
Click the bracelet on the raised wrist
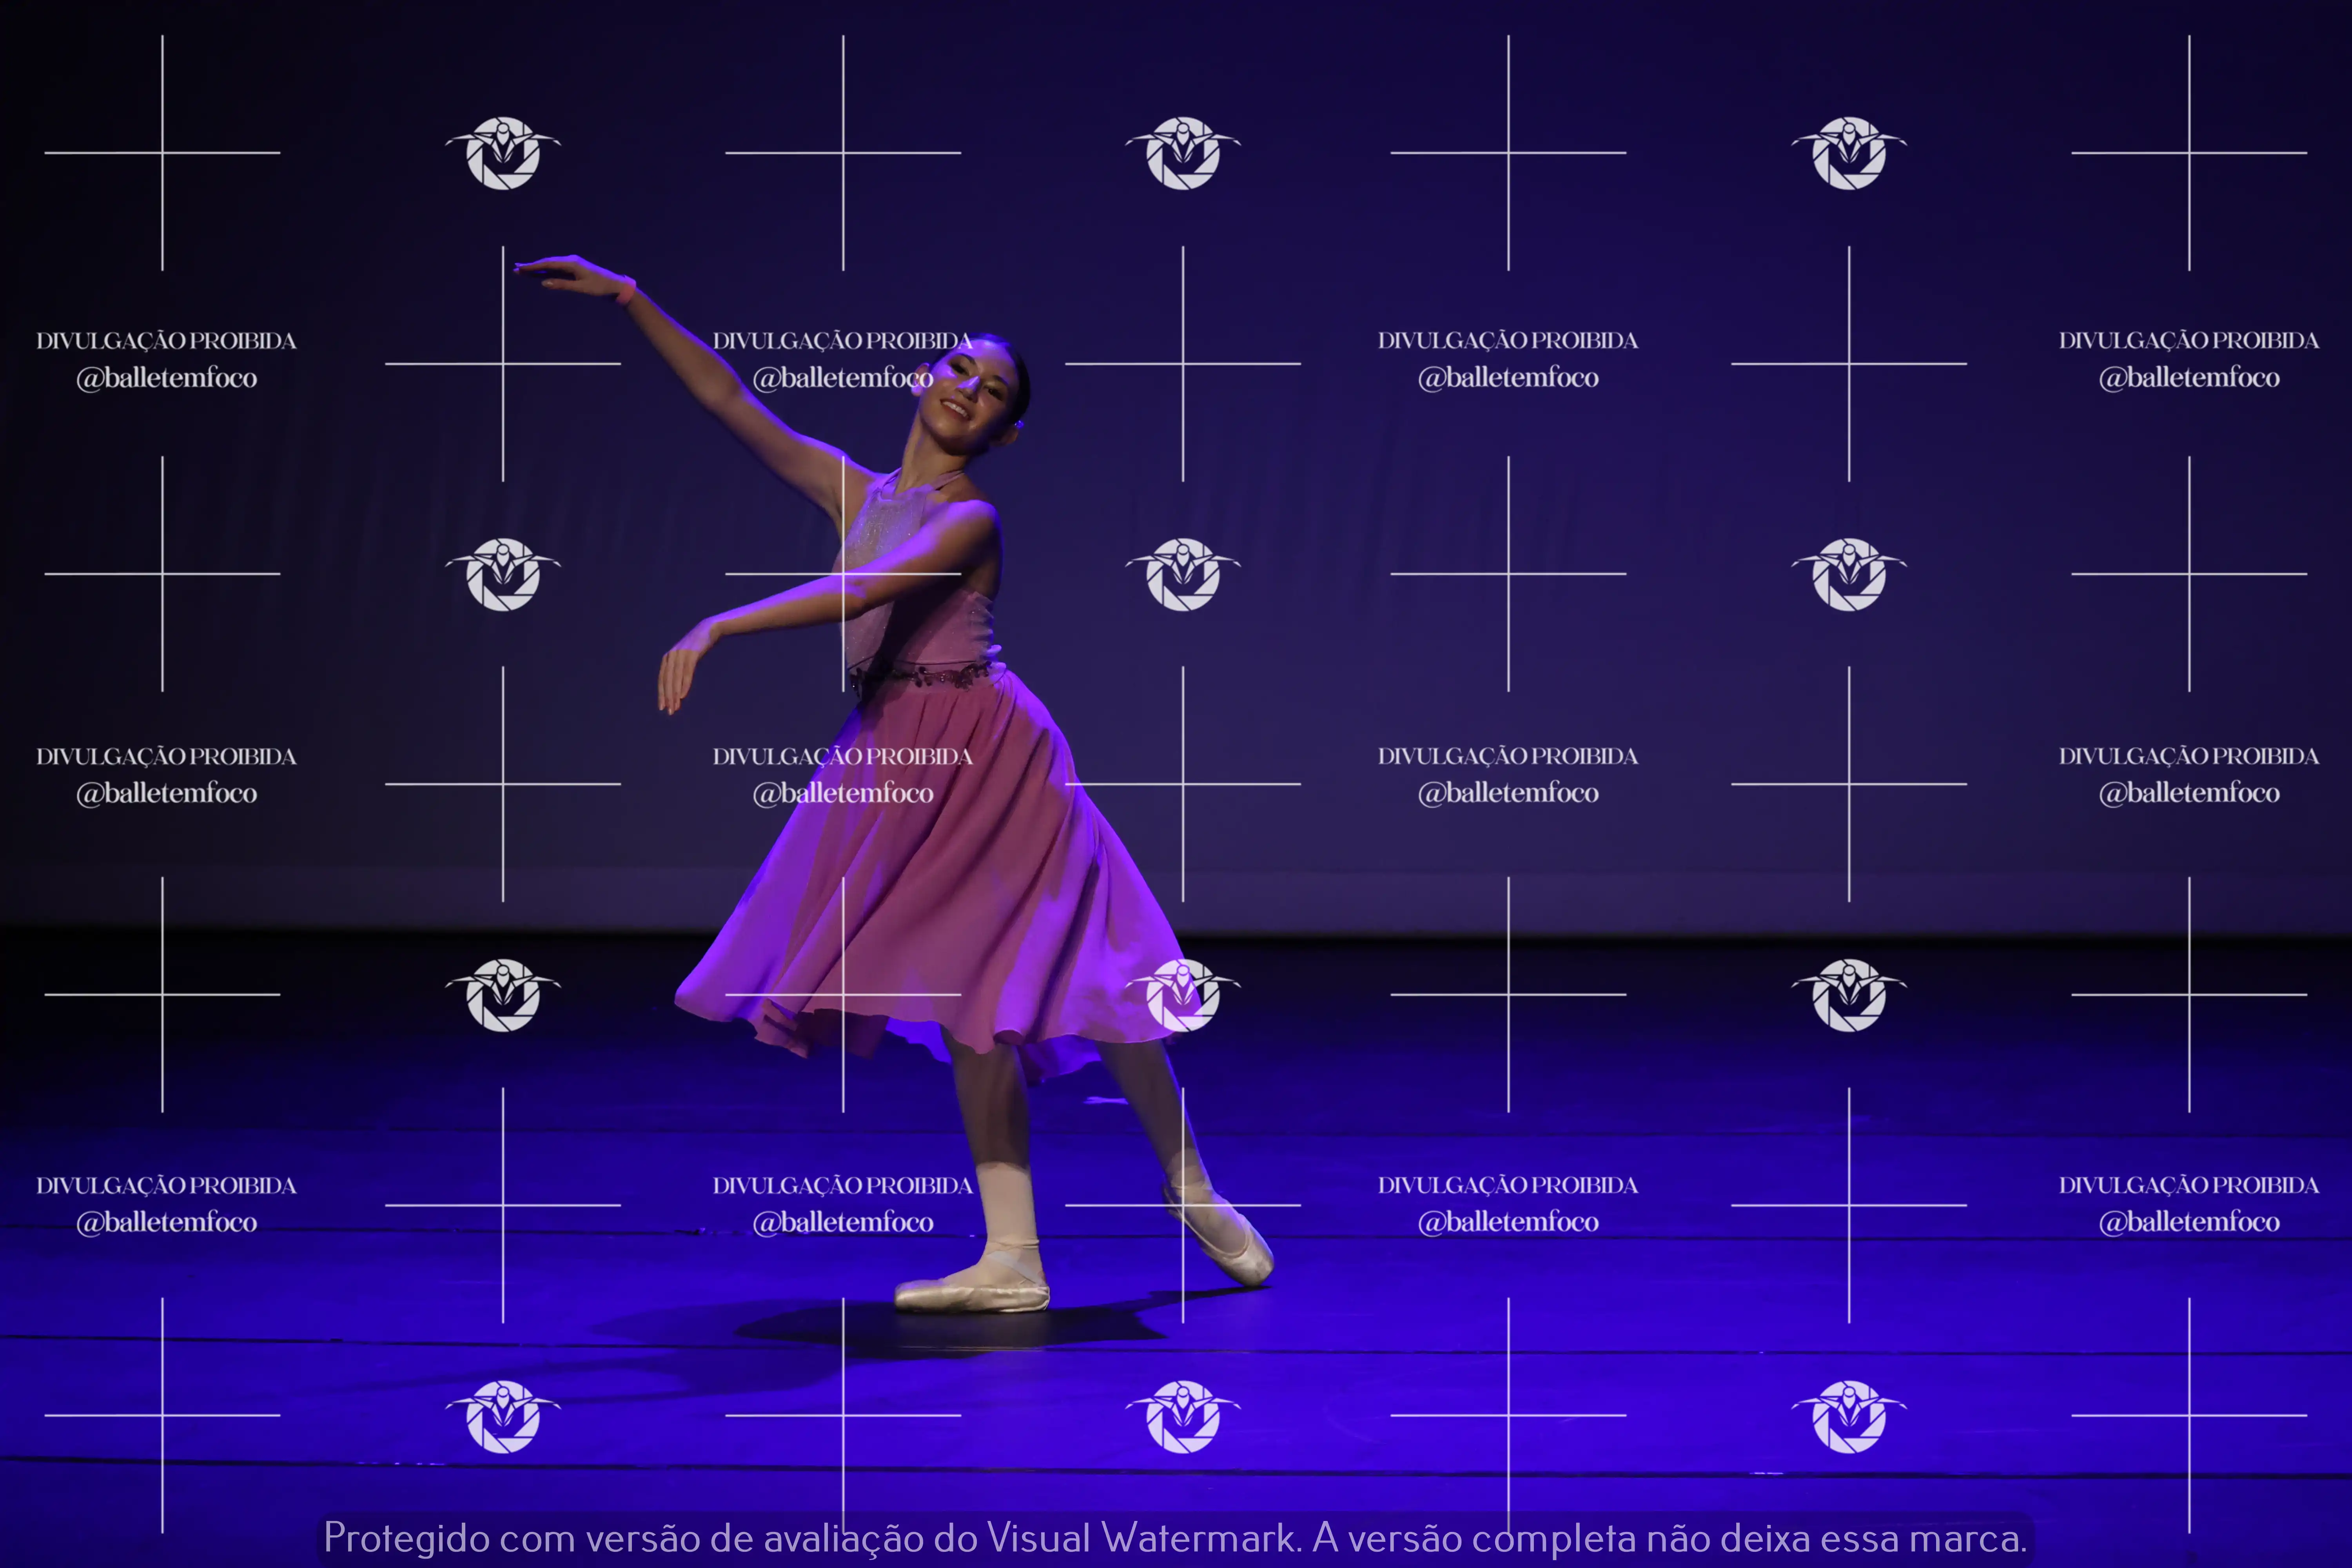coord(626,292)
